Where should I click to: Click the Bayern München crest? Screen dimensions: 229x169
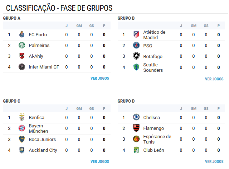click(22, 128)
